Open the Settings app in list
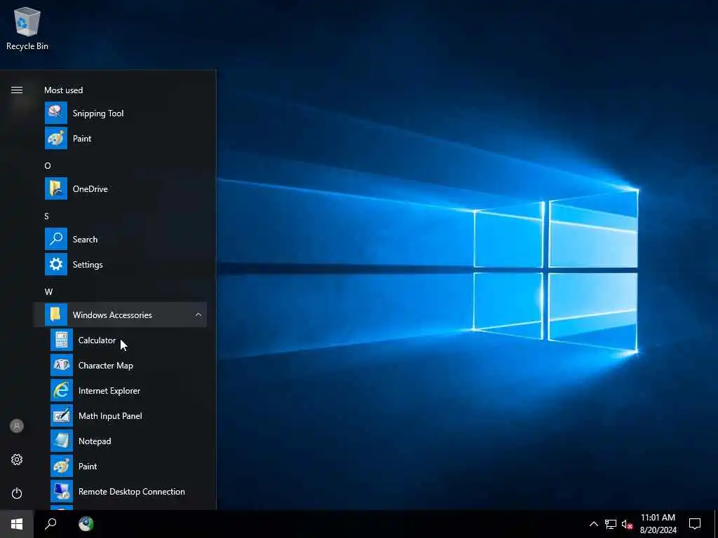This screenshot has height=538, width=718. point(120,264)
